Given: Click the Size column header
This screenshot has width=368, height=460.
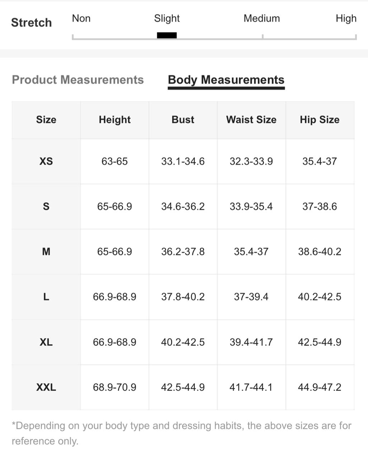Looking at the screenshot, I should tap(46, 120).
